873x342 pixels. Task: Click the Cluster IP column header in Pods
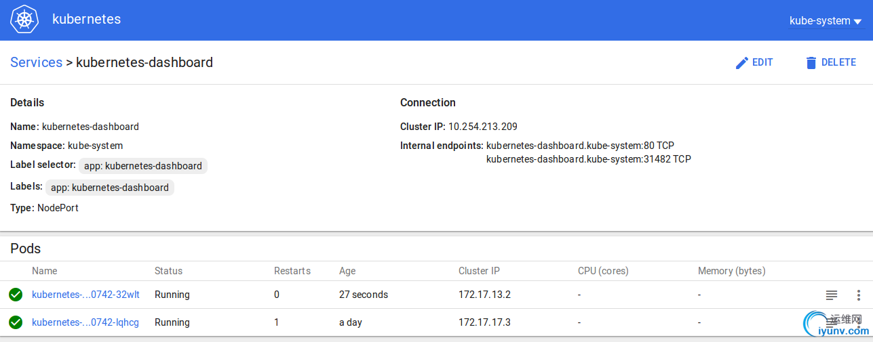click(479, 271)
